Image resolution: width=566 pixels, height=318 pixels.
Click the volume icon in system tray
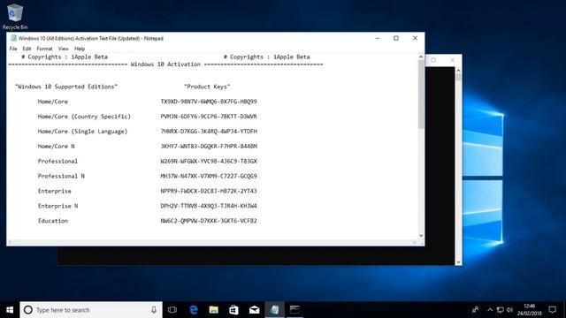509,310
